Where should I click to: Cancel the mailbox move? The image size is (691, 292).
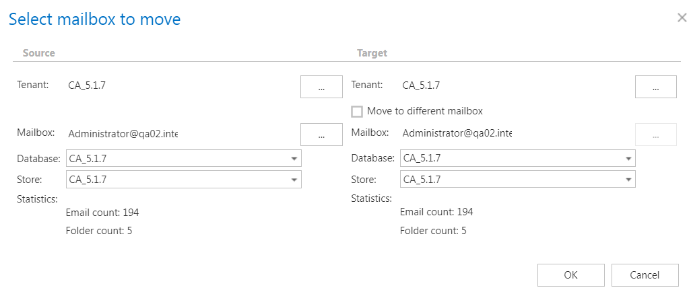coord(645,275)
